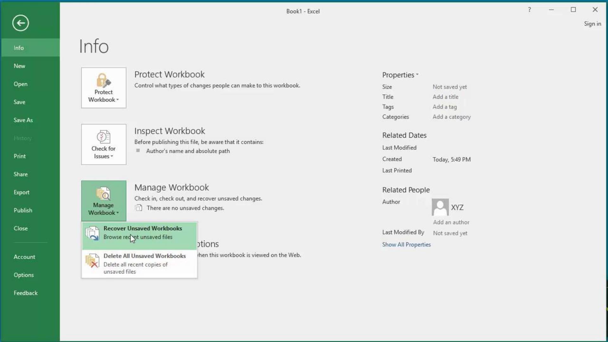Click the 'Today, 5:49 PM' created date
The height and width of the screenshot is (342, 608).
[x=452, y=160]
